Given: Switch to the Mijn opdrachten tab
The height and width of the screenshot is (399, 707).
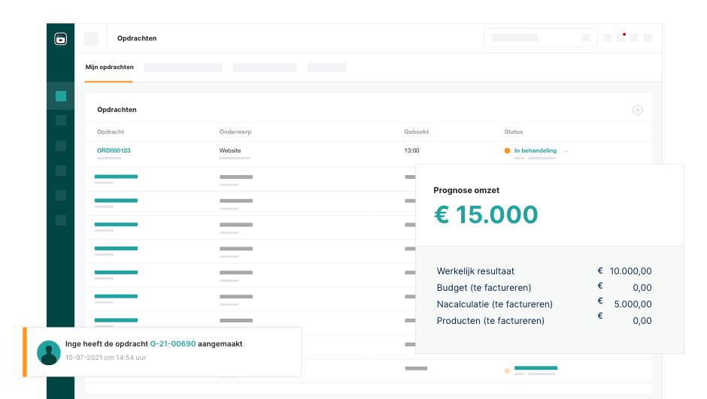Looking at the screenshot, I should tap(109, 67).
